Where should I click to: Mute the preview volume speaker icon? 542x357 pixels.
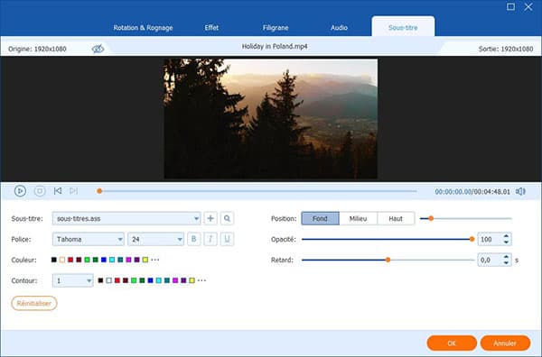(520, 191)
